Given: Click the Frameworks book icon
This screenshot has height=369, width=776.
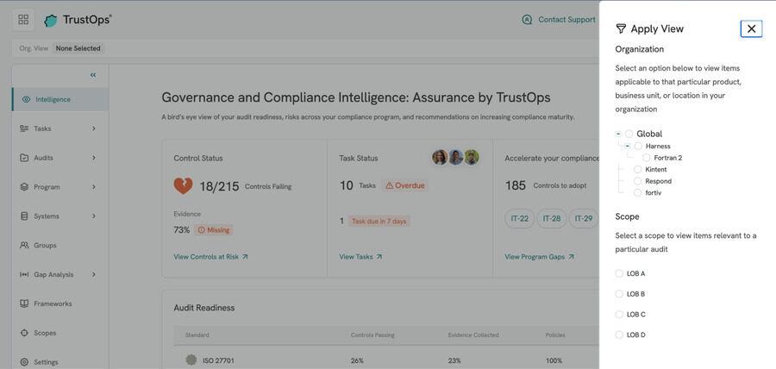Looking at the screenshot, I should 24,303.
